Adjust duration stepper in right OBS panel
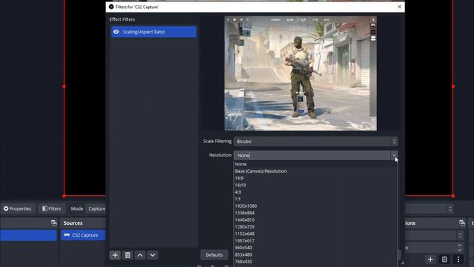This screenshot has width=474, height=267. [459, 248]
